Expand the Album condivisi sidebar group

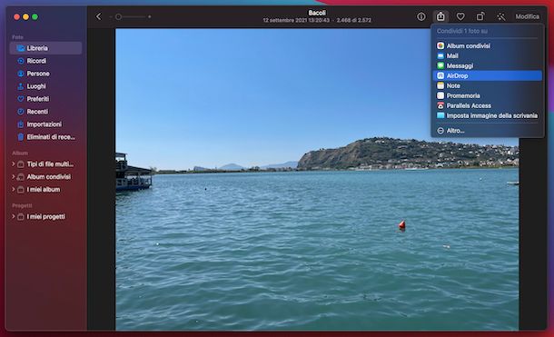click(x=13, y=176)
